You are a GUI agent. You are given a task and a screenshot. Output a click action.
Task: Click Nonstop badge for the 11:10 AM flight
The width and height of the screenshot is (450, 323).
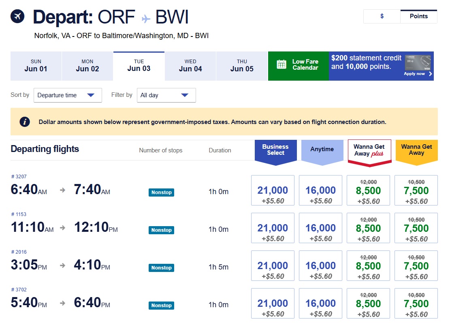[161, 230]
